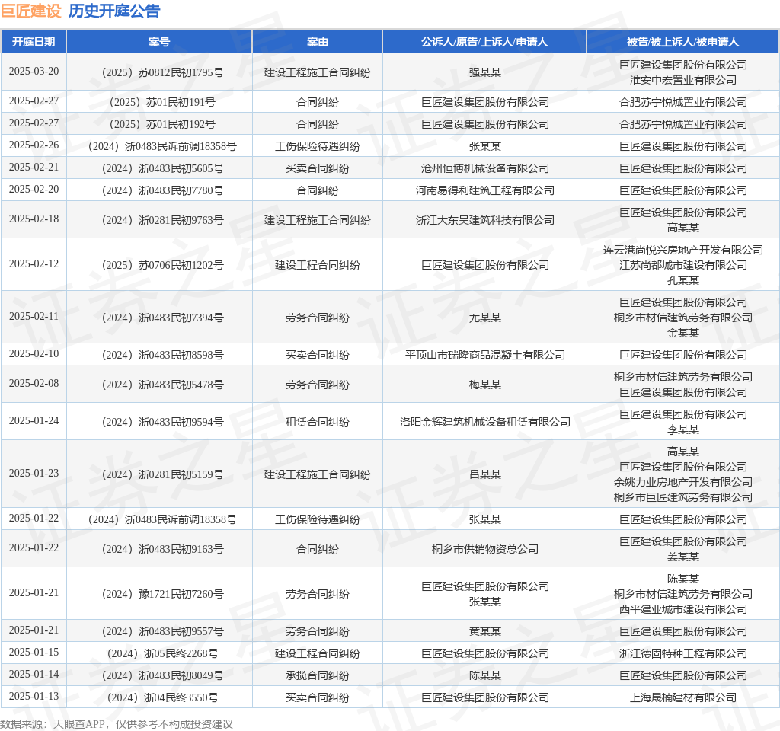Image resolution: width=780 pixels, height=731 pixels.
Task: Select case number (2024)浙0483民初9557号
Action: (163, 631)
